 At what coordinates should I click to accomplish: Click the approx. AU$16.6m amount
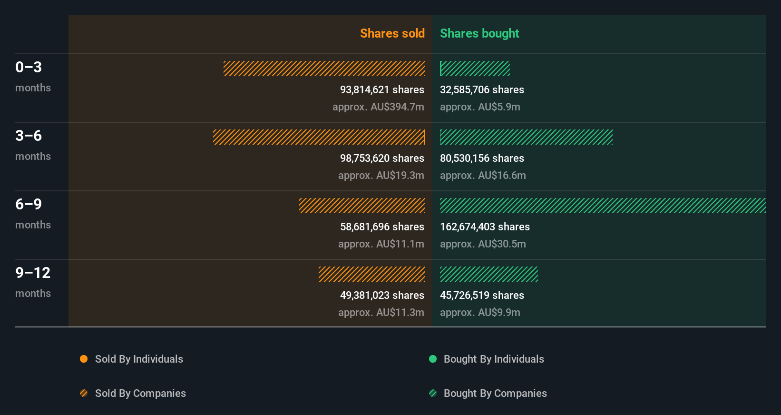483,175
